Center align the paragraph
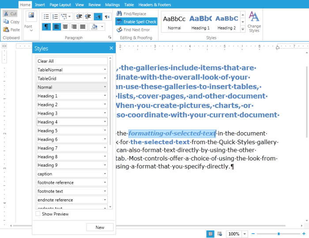The image size is (309, 238). click(65, 27)
